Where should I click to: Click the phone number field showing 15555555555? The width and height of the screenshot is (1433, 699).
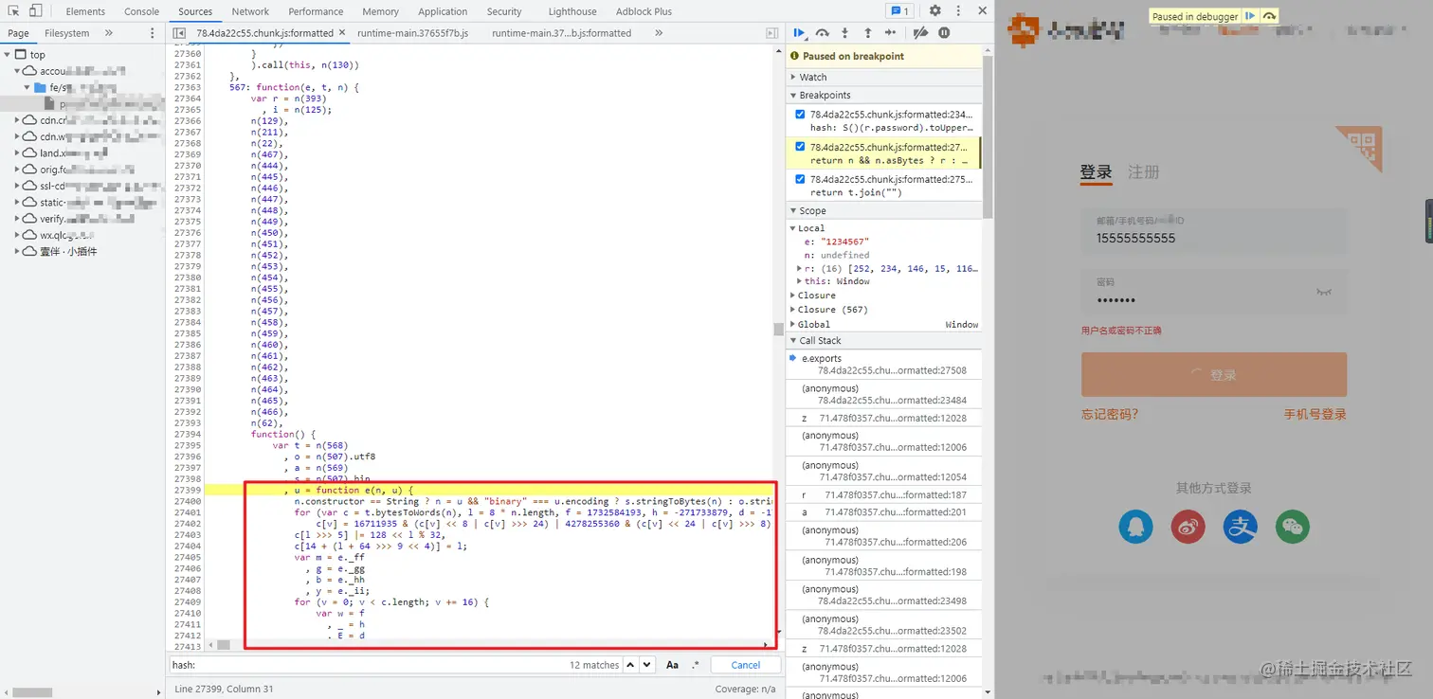(1214, 230)
